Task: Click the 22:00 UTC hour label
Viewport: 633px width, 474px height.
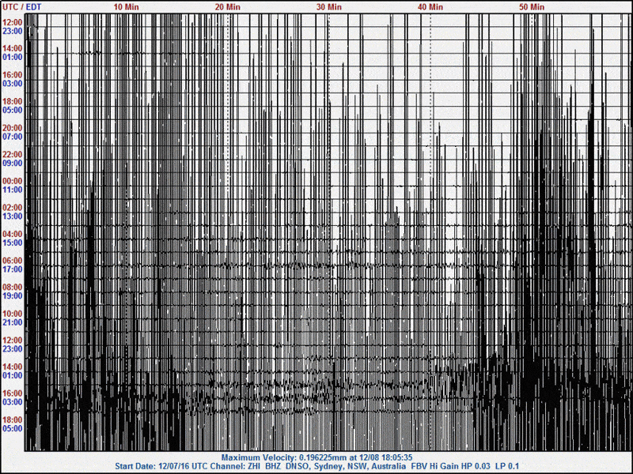Action: 13,155
